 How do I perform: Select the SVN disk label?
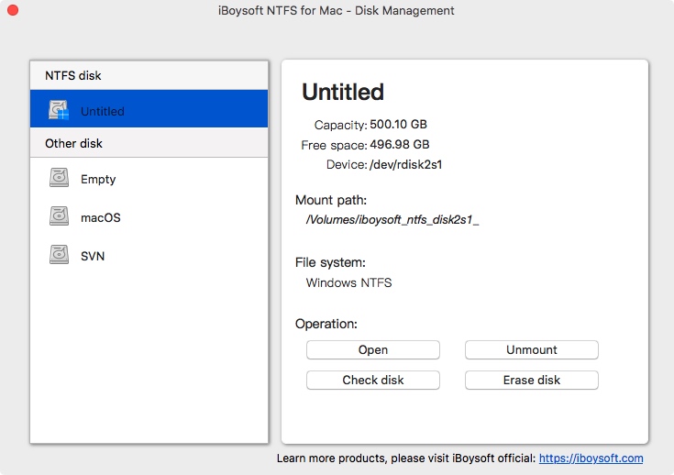coord(93,256)
